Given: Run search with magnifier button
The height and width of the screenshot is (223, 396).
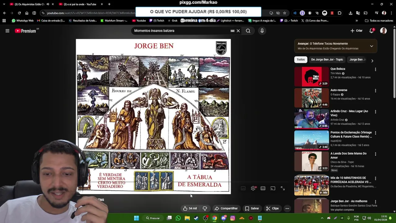Looking at the screenshot, I should (x=248, y=31).
